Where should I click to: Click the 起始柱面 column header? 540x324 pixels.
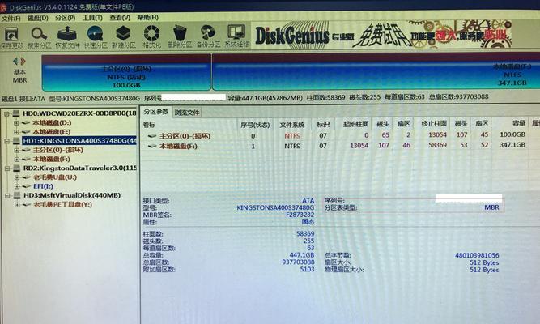355,124
